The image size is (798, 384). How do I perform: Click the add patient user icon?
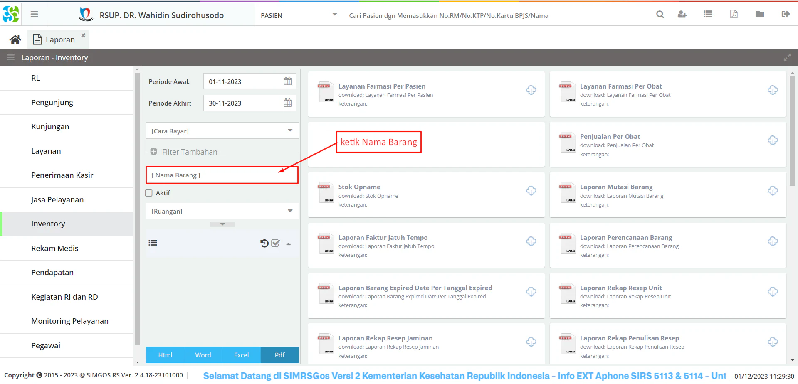click(682, 15)
